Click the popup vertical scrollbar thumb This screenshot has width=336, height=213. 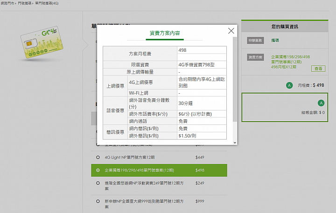coord(235,79)
